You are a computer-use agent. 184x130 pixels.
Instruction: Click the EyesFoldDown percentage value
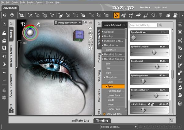[x=163, y=32]
